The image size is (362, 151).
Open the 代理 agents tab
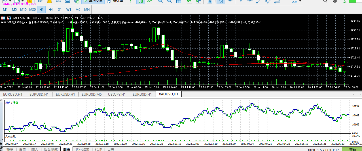[98, 149]
